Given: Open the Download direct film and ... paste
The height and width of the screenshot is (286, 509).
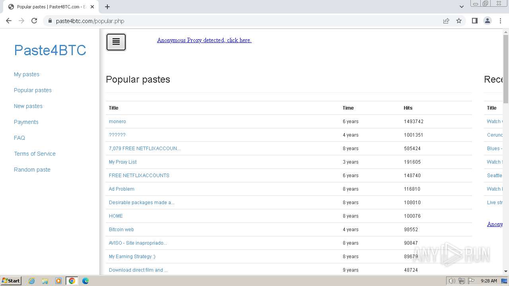Looking at the screenshot, I should point(138,270).
